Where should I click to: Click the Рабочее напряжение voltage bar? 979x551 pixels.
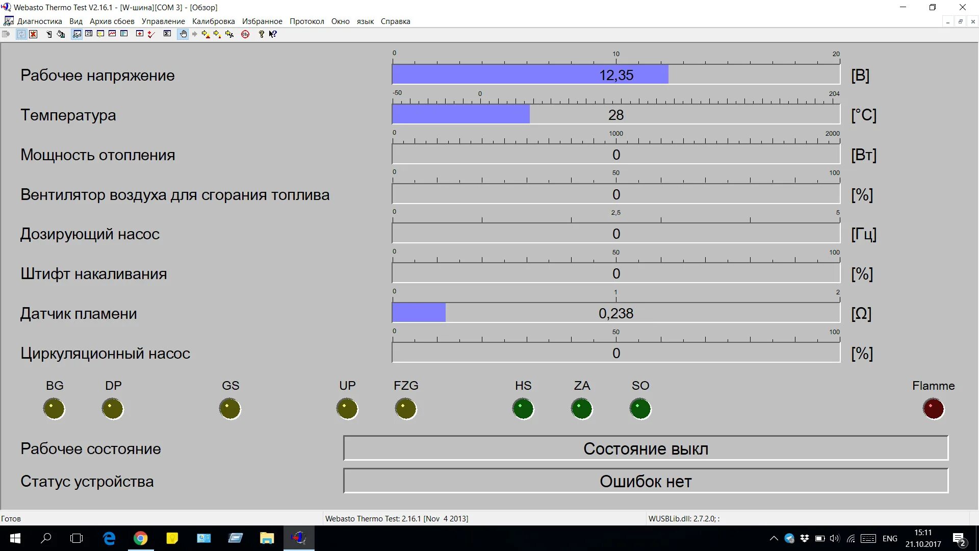615,75
